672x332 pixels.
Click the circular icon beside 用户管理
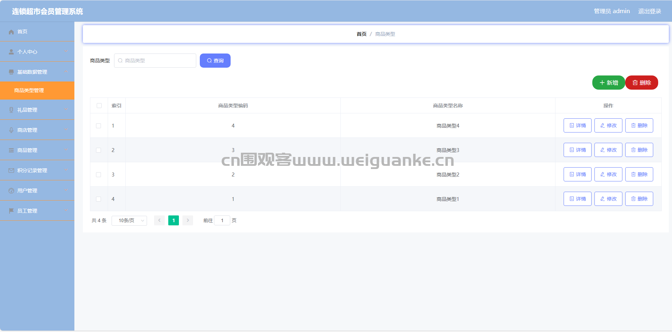pos(11,191)
